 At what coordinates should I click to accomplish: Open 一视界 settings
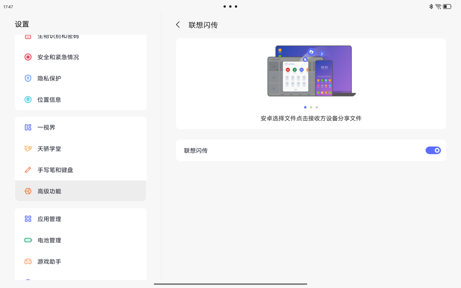pyautogui.click(x=81, y=127)
